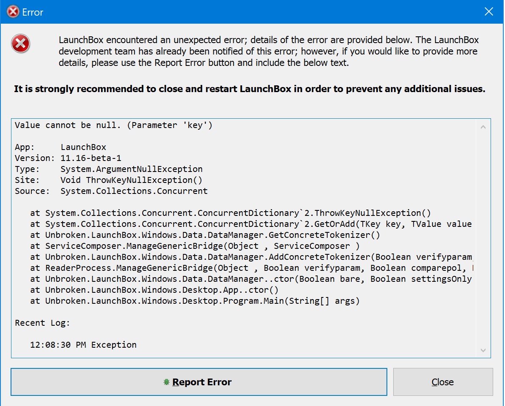Click scroll down arrow in error details box
The image size is (505, 406).
483,350
